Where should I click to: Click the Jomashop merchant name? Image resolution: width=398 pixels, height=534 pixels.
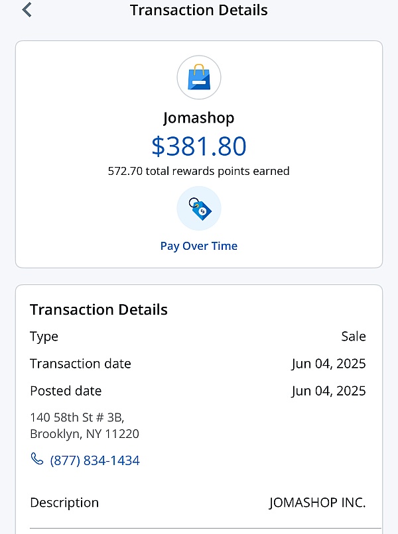(199, 118)
